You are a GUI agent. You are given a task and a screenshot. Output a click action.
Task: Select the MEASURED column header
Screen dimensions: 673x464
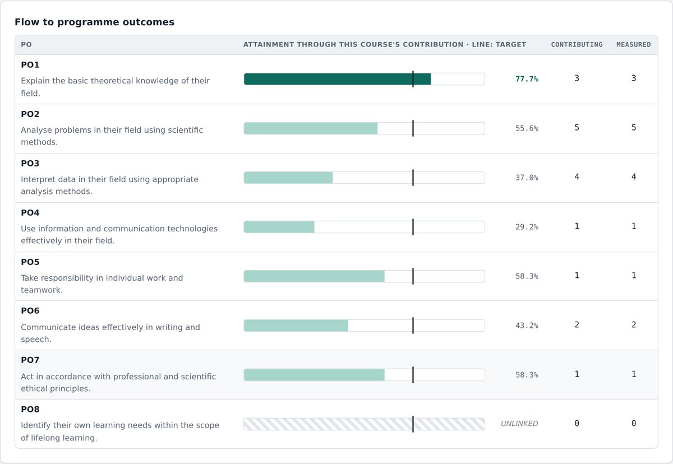click(634, 45)
